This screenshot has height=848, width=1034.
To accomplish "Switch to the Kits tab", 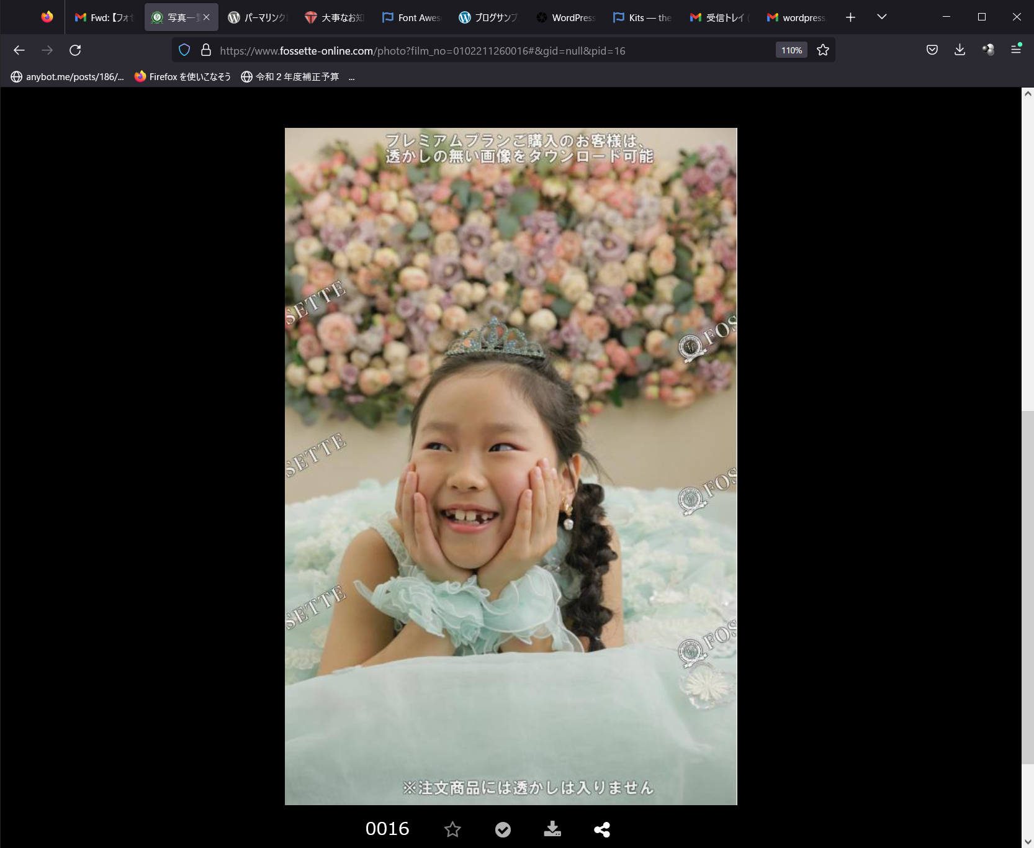I will 642,17.
